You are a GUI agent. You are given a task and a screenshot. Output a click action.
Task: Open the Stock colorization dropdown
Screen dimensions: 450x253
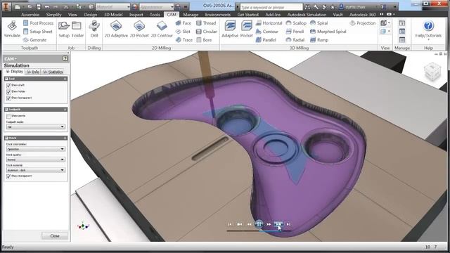pos(36,149)
